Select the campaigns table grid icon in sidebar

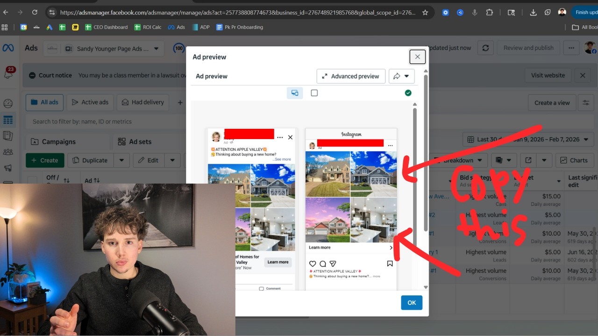pos(8,120)
